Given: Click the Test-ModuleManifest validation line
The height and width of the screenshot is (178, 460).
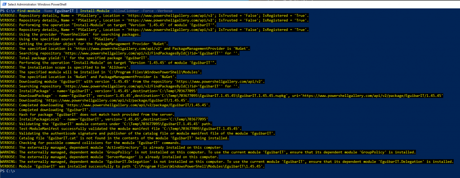Looking at the screenshot, I should click(x=121, y=129).
